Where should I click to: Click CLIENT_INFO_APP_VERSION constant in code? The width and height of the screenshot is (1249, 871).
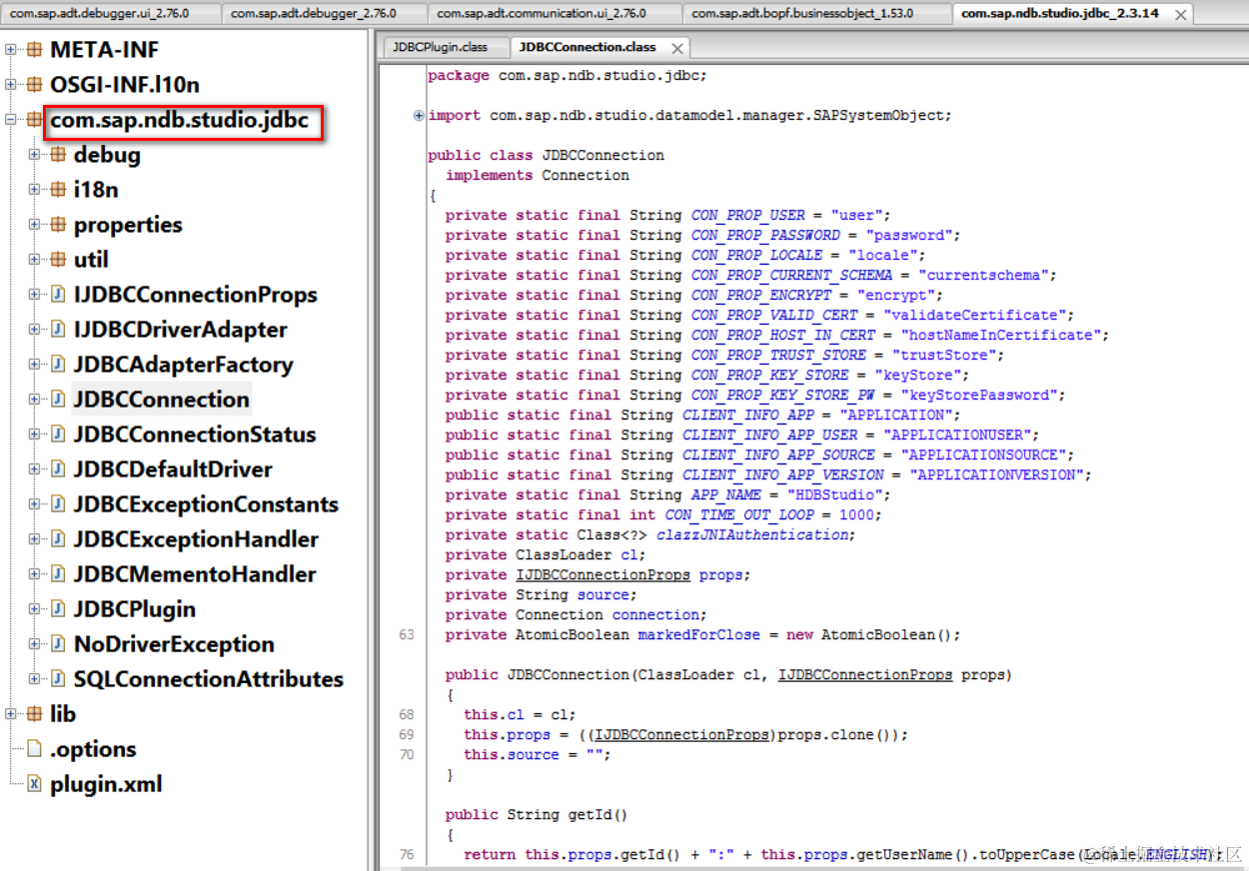pos(783,475)
